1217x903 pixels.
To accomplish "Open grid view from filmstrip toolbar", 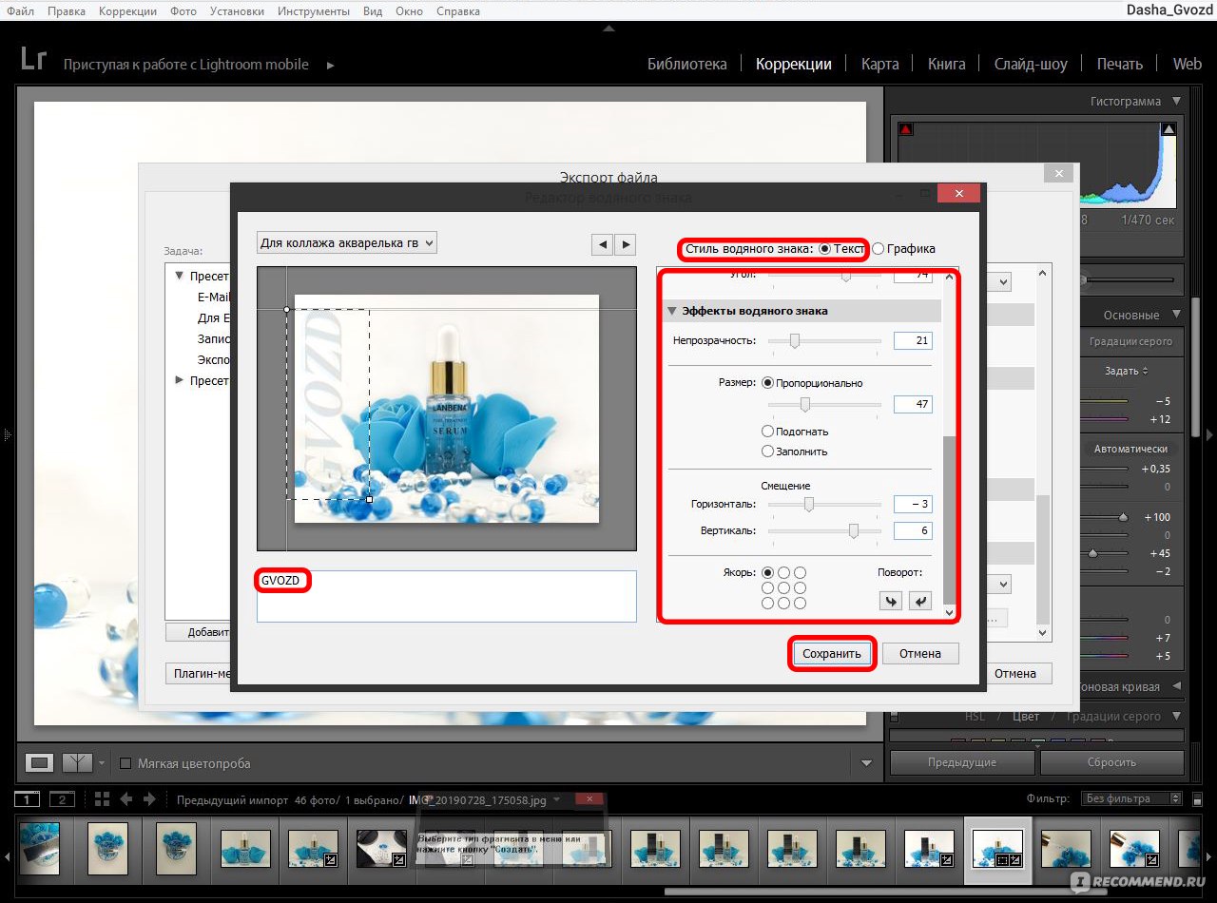I will (103, 799).
